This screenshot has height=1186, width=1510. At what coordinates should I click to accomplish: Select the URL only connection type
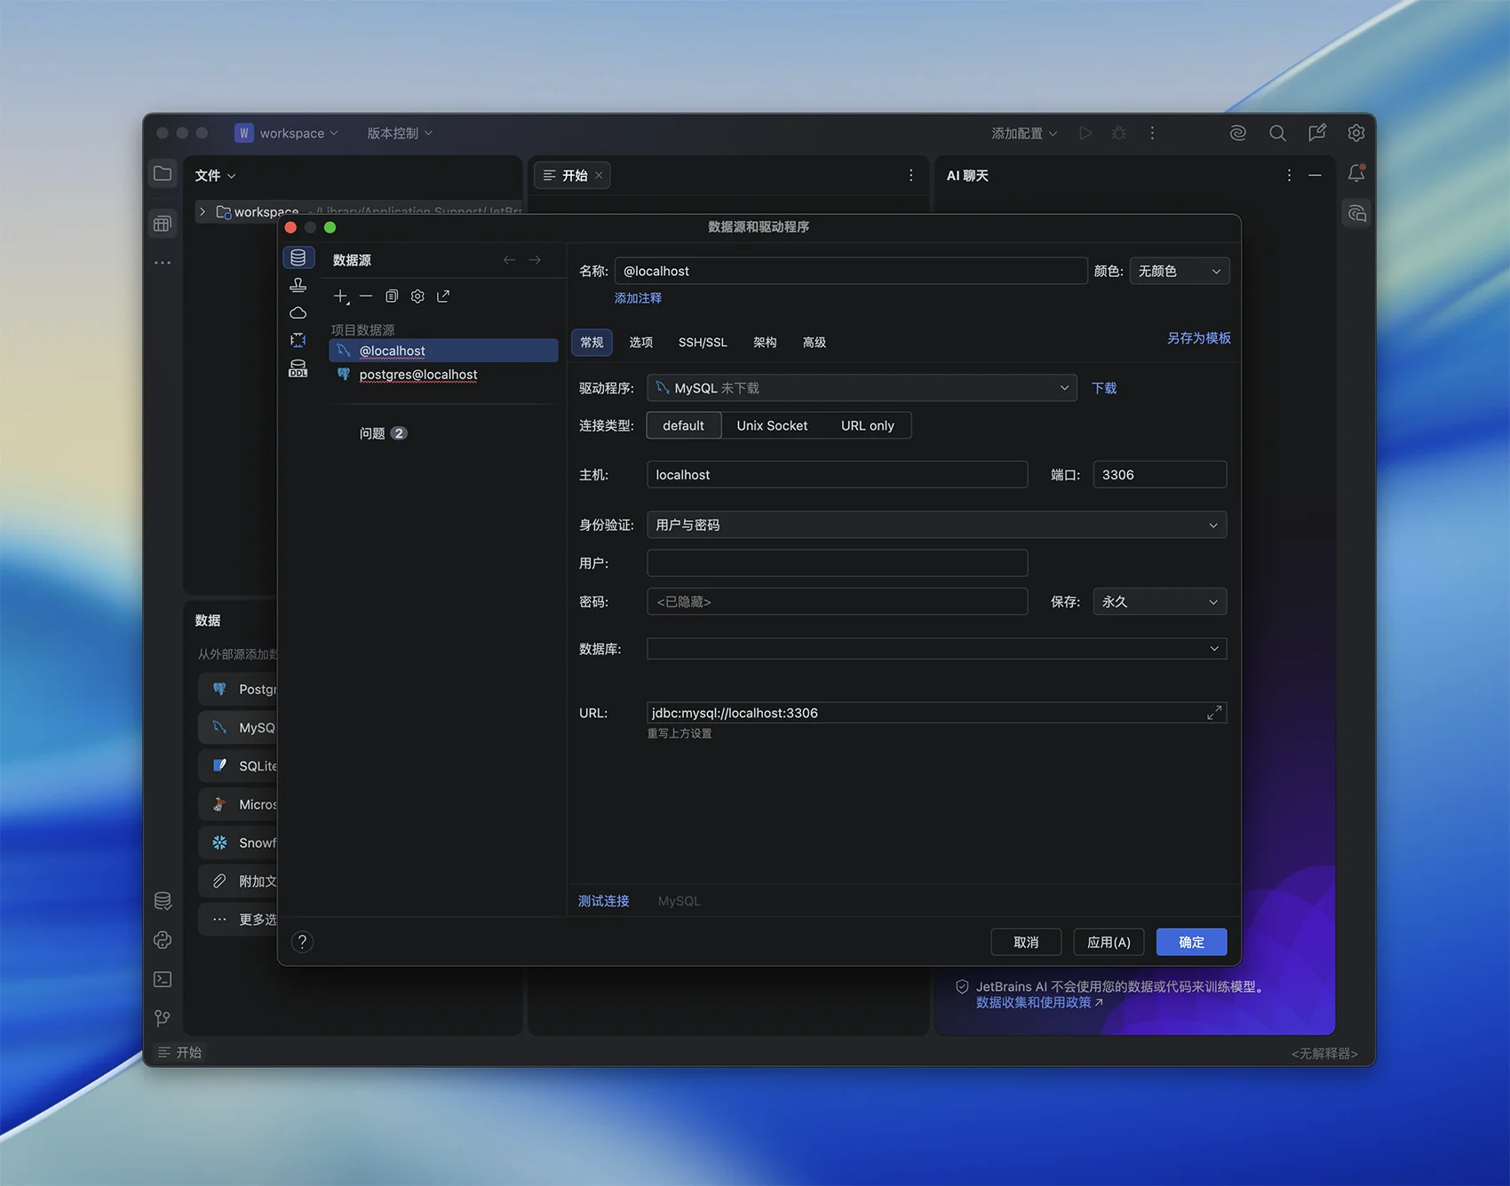click(x=867, y=426)
